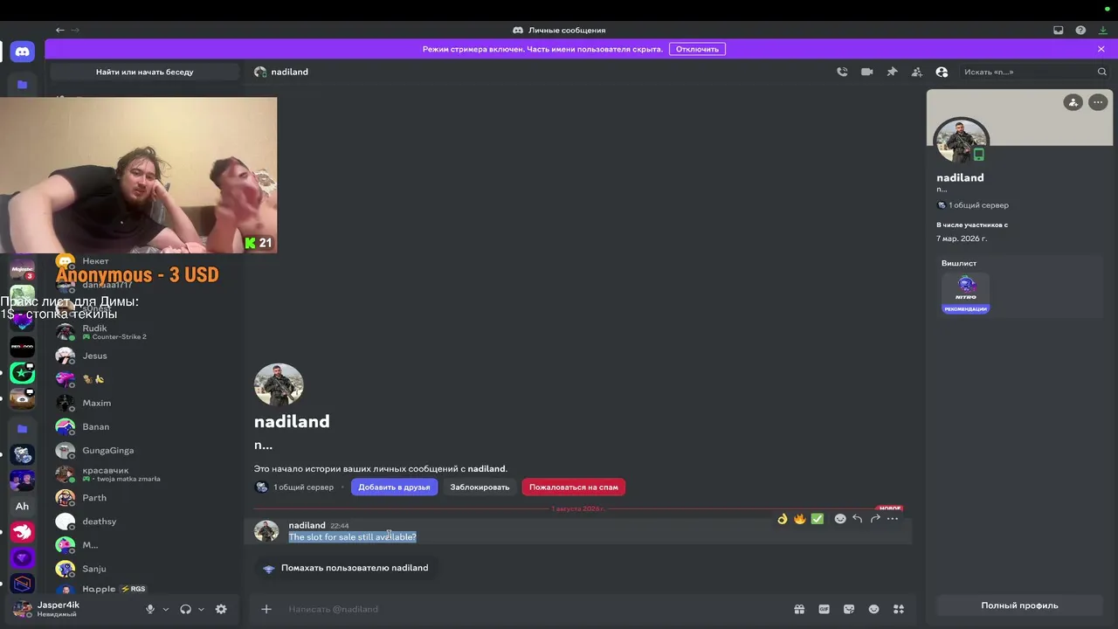Open the inbox icon in the title bar
Screen dimensions: 1118x629
(1059, 30)
